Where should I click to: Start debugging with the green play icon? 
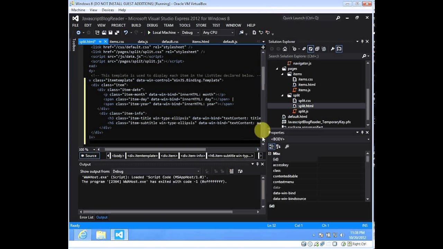(x=149, y=33)
